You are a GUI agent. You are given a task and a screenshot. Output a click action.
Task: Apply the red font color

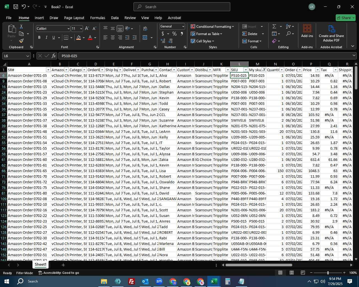[x=90, y=38]
